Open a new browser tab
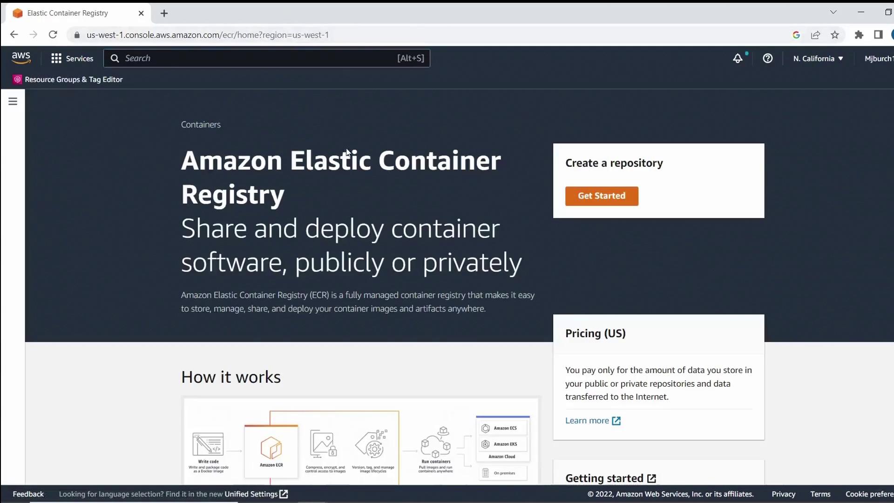 [x=164, y=13]
